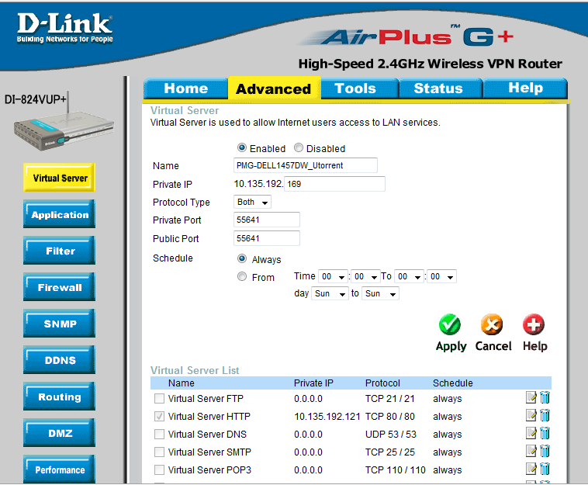Edit the Virtual Server POP3 entry
This screenshot has width=588, height=485.
pos(531,469)
